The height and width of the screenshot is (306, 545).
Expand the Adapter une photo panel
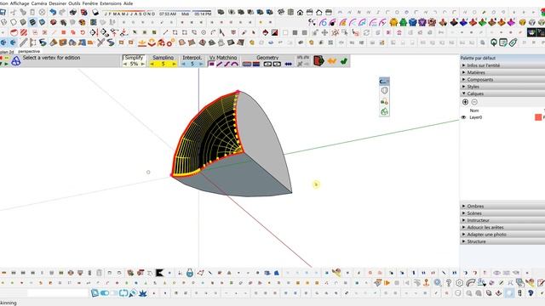coord(502,235)
